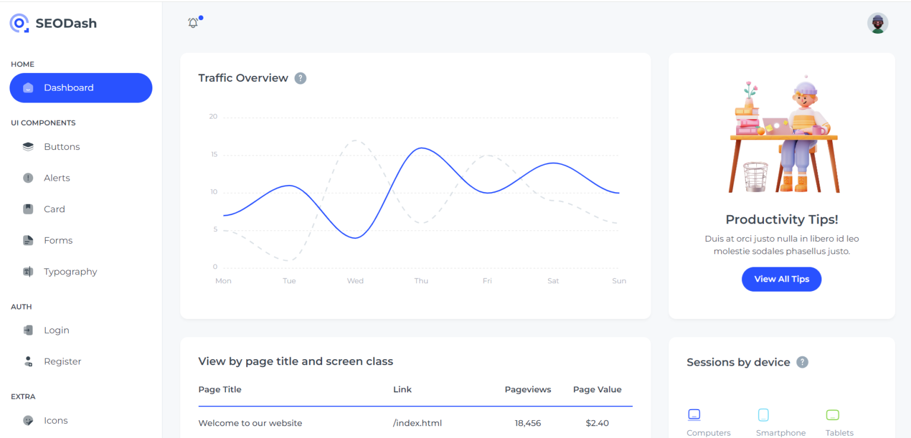This screenshot has height=438, width=911.
Task: Open the Card component via its sidebar icon
Action: pyautogui.click(x=27, y=209)
